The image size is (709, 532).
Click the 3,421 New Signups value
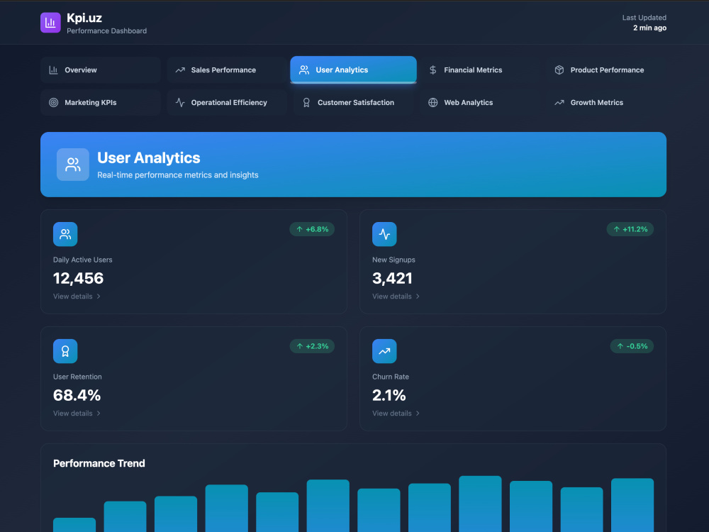[x=392, y=278]
